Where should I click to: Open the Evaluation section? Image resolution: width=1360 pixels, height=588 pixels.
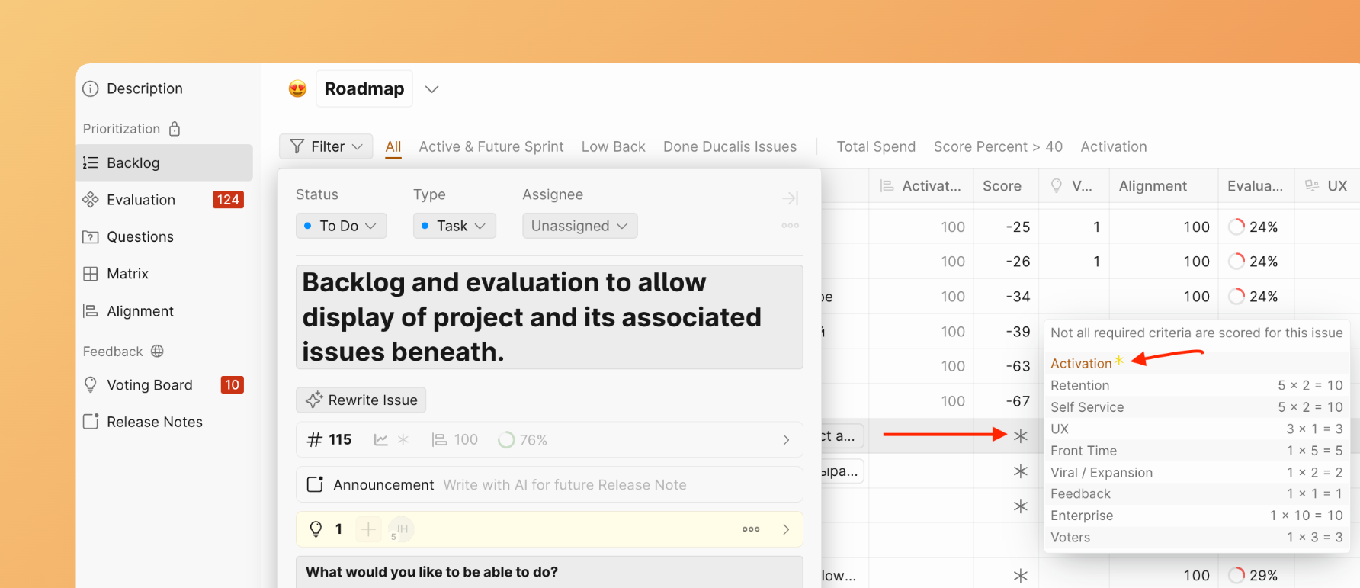point(140,200)
